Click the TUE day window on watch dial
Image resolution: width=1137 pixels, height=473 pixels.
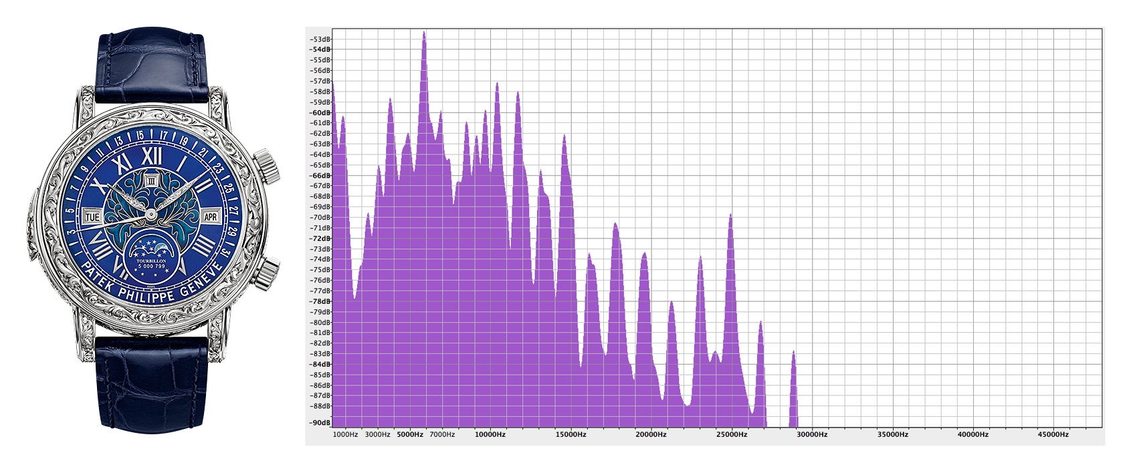[x=92, y=217]
